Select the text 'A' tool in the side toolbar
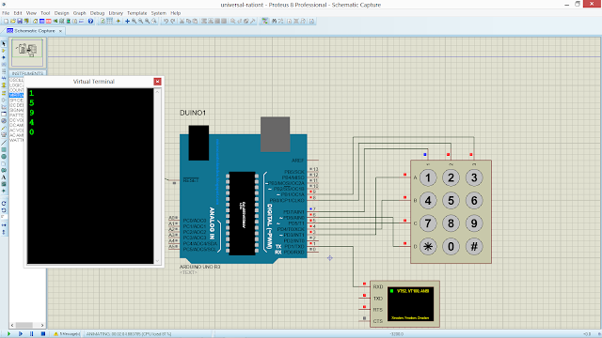 (4, 177)
